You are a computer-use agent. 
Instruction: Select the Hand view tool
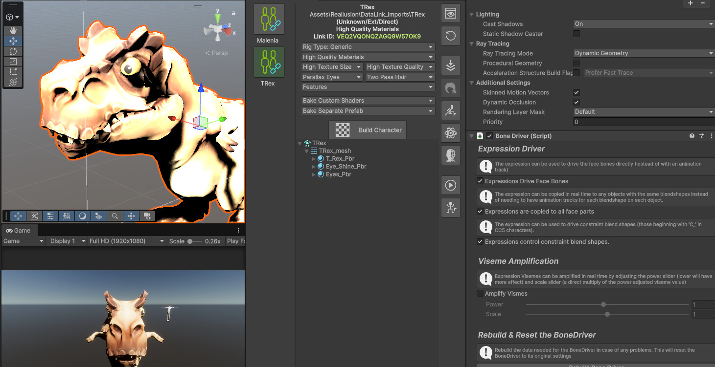13,31
